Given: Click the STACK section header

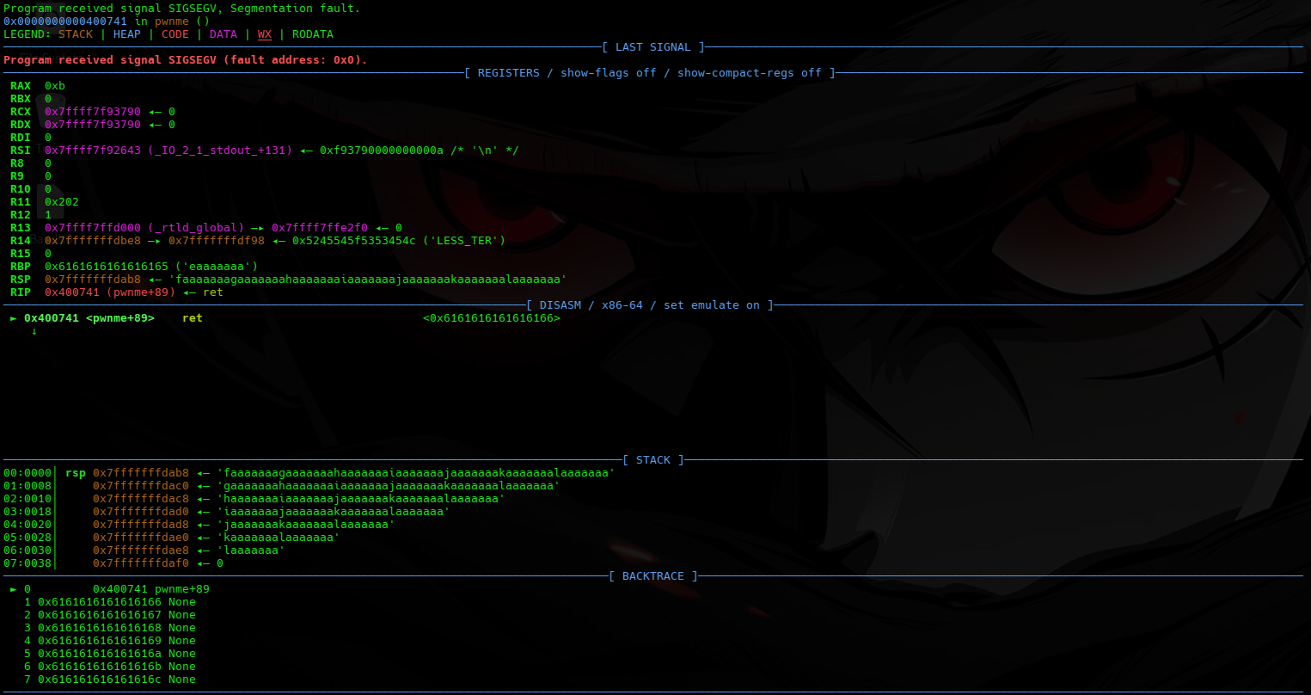Looking at the screenshot, I should pyautogui.click(x=653, y=460).
